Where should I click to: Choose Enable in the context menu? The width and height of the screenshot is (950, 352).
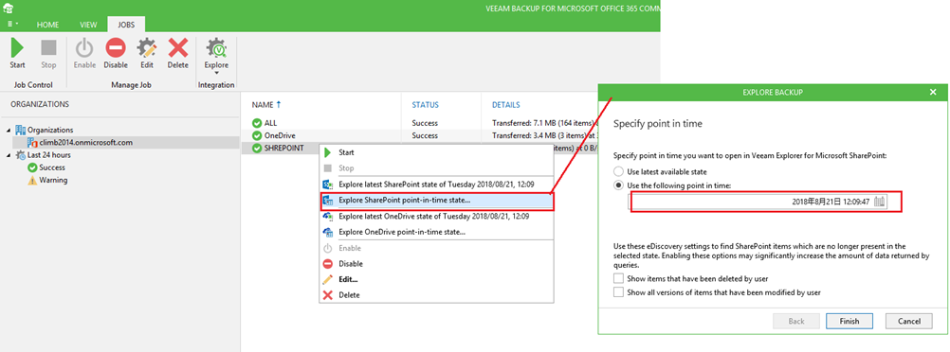pyautogui.click(x=437, y=248)
